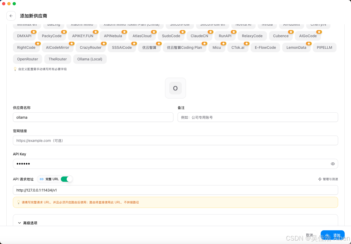Click the API 请求地址 URL field

(175, 190)
